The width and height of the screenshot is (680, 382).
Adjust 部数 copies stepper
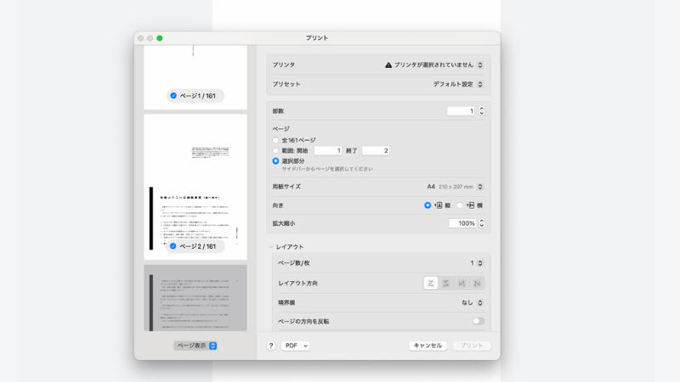click(x=481, y=111)
